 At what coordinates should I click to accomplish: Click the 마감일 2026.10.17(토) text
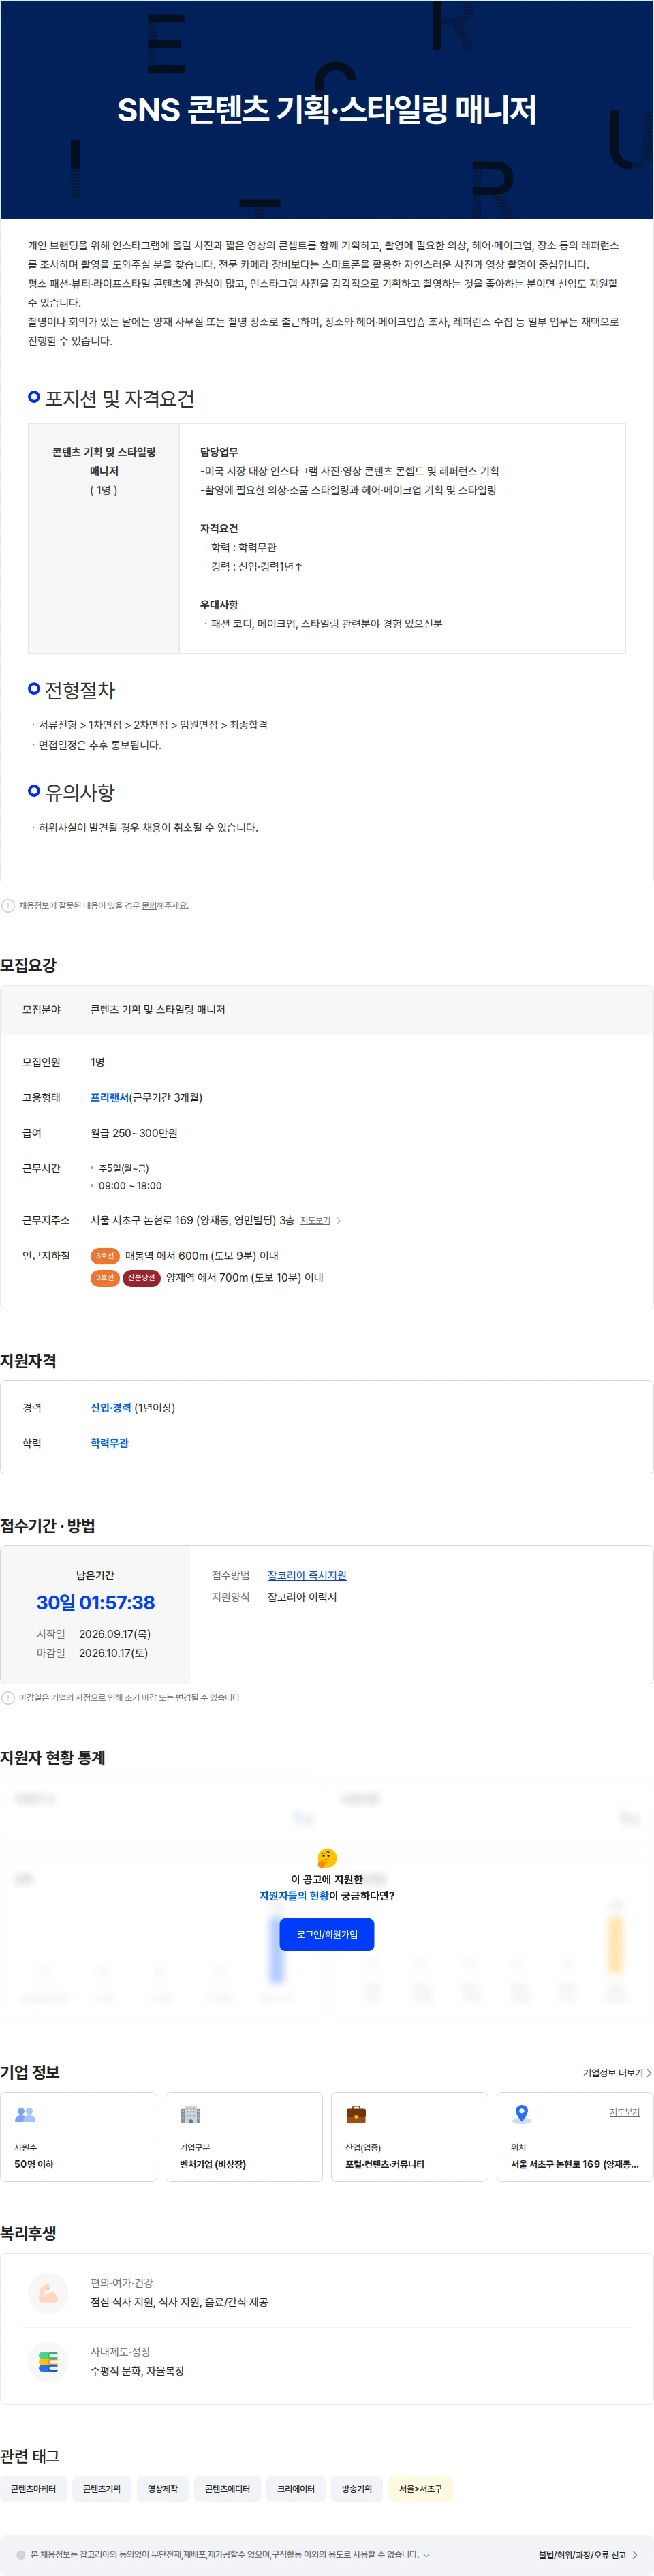coord(92,1653)
